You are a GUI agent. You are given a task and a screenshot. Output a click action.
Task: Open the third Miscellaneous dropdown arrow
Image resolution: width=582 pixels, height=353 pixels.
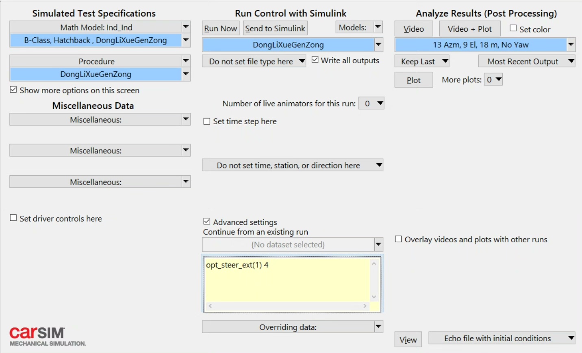click(x=186, y=182)
